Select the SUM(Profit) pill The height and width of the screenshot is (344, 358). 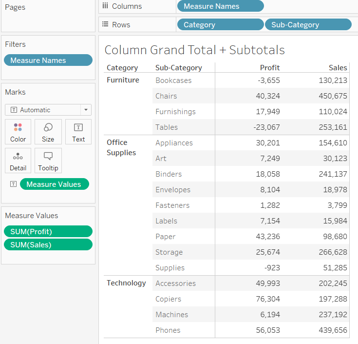pyautogui.click(x=48, y=231)
